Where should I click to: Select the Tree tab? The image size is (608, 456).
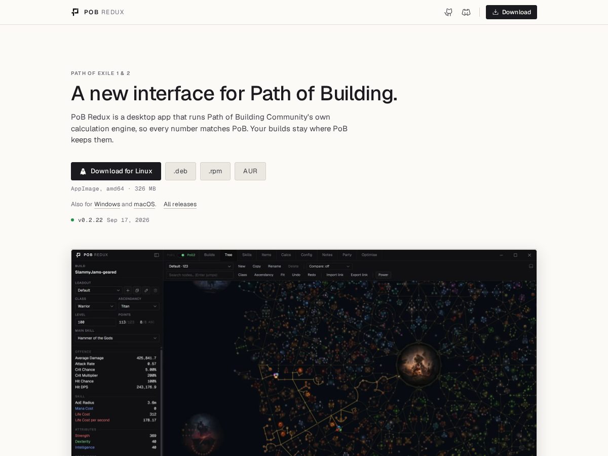(229, 255)
